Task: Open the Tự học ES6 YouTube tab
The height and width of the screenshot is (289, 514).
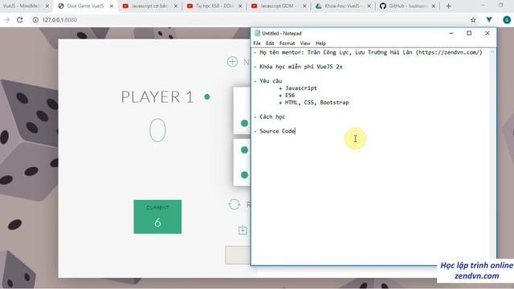Action: (x=214, y=6)
